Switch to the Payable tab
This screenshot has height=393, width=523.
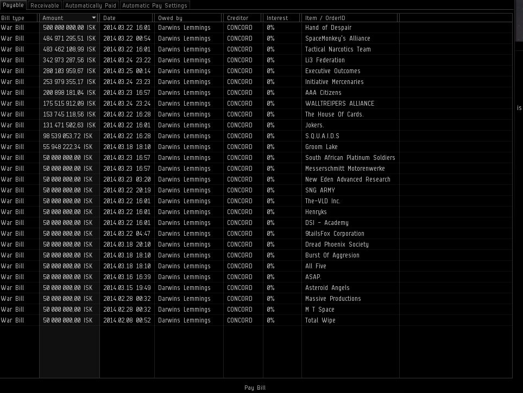pos(14,5)
